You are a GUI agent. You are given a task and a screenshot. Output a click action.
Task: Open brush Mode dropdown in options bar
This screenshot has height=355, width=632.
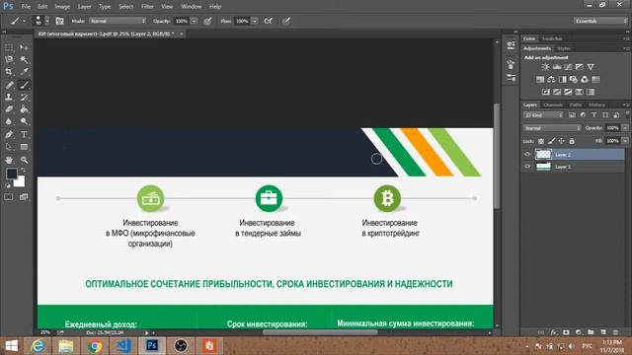pos(118,21)
